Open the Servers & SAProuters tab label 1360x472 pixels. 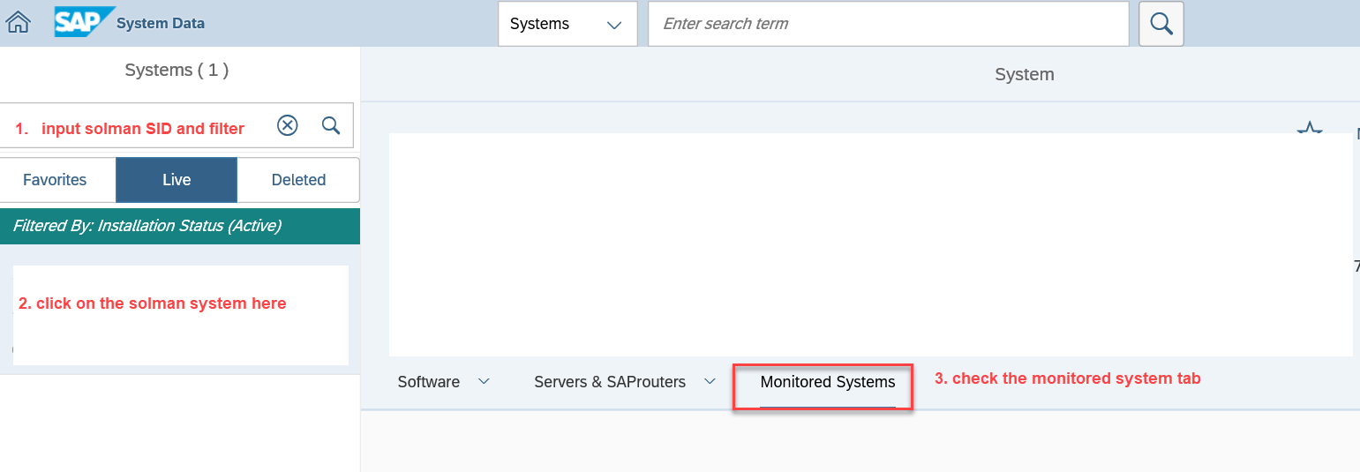pos(610,382)
